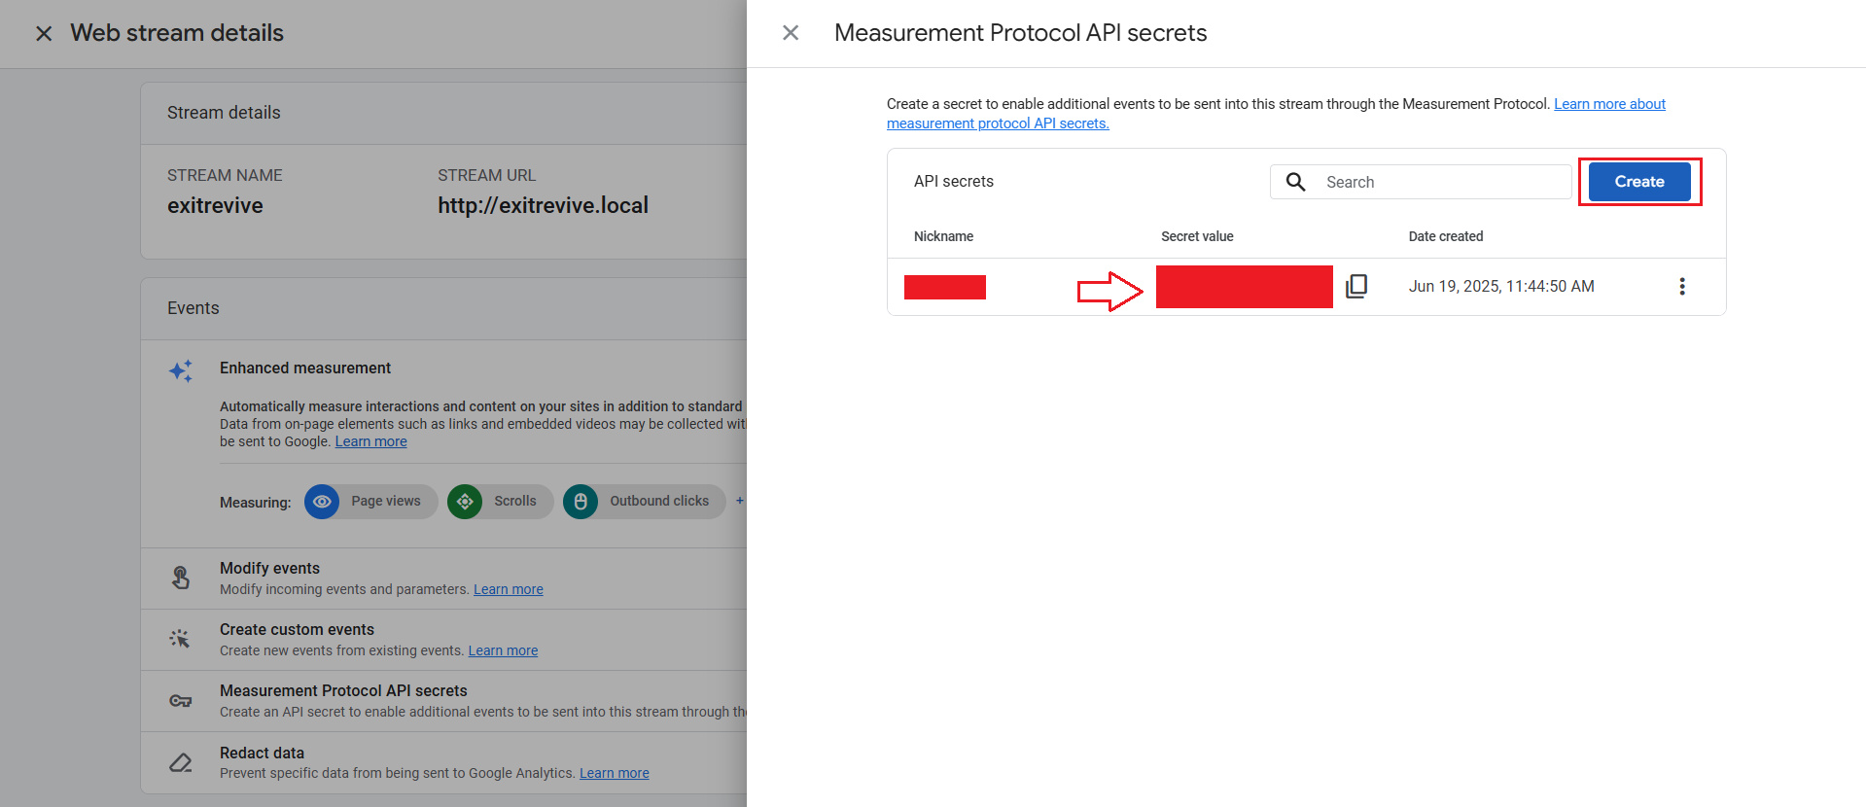Click the Create button for a new API secret

click(1638, 181)
